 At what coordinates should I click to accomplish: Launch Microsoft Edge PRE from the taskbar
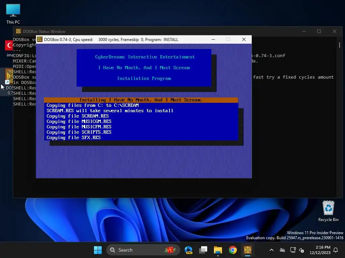(189, 250)
